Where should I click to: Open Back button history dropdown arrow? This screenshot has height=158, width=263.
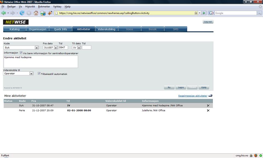pyautogui.click(x=8, y=13)
